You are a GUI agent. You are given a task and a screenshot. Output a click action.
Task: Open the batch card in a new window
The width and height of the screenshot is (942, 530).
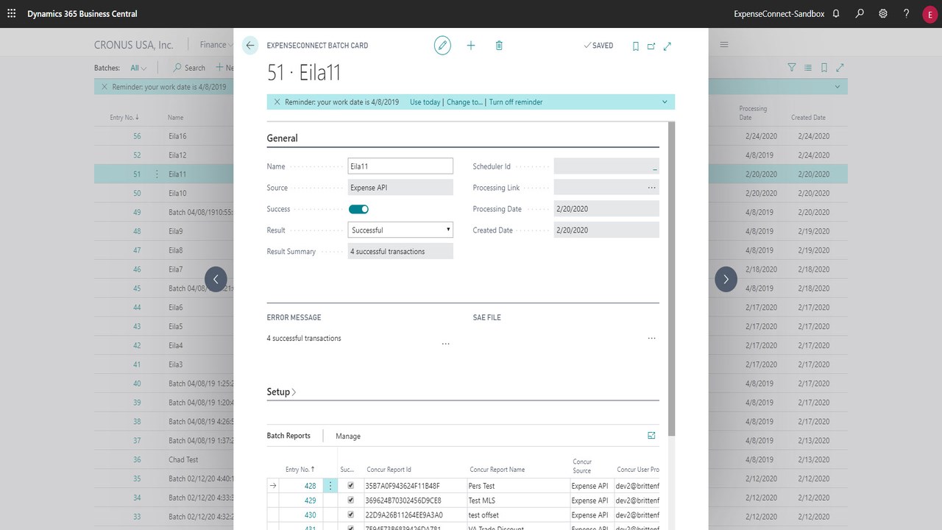(651, 46)
